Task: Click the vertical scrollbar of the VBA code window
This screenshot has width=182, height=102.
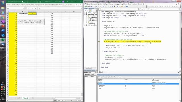Action: (180, 41)
